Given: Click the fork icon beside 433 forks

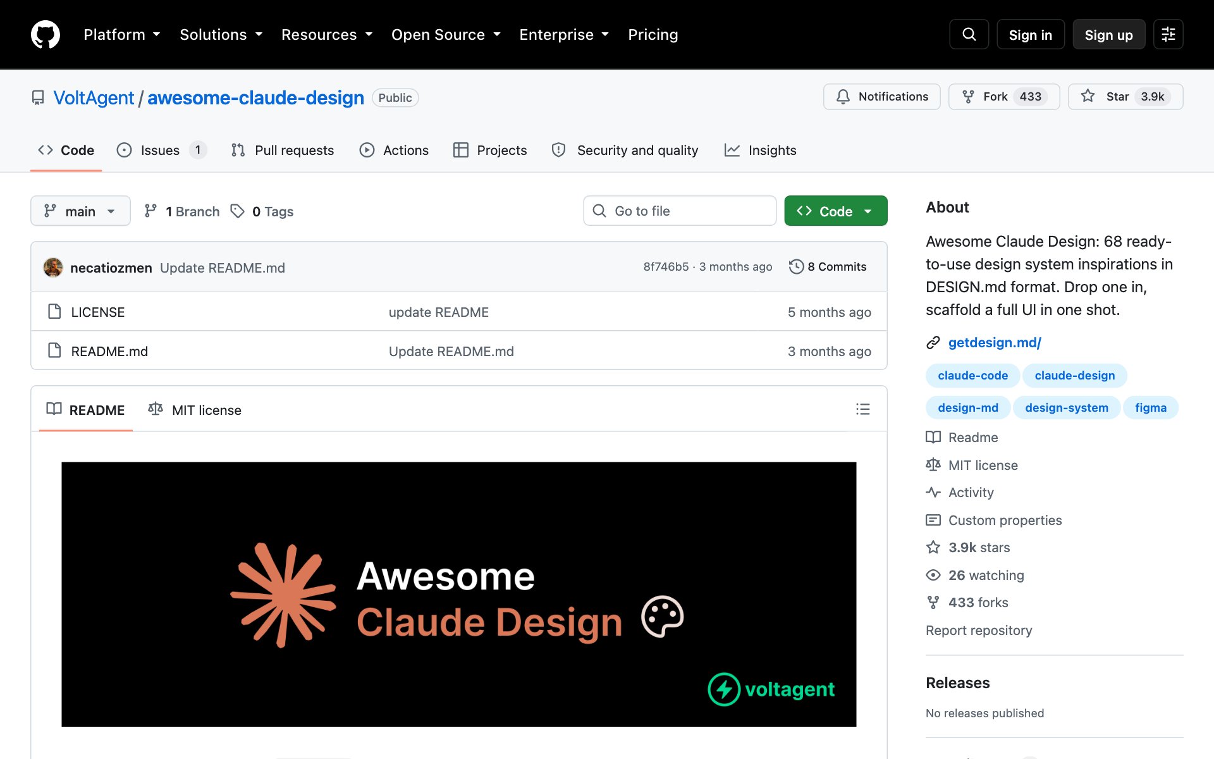Looking at the screenshot, I should (x=933, y=602).
